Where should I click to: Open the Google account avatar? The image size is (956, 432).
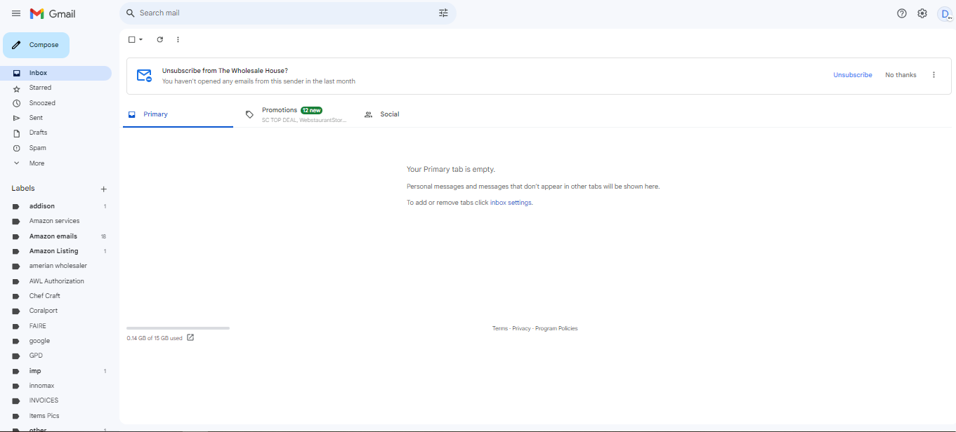coord(945,13)
